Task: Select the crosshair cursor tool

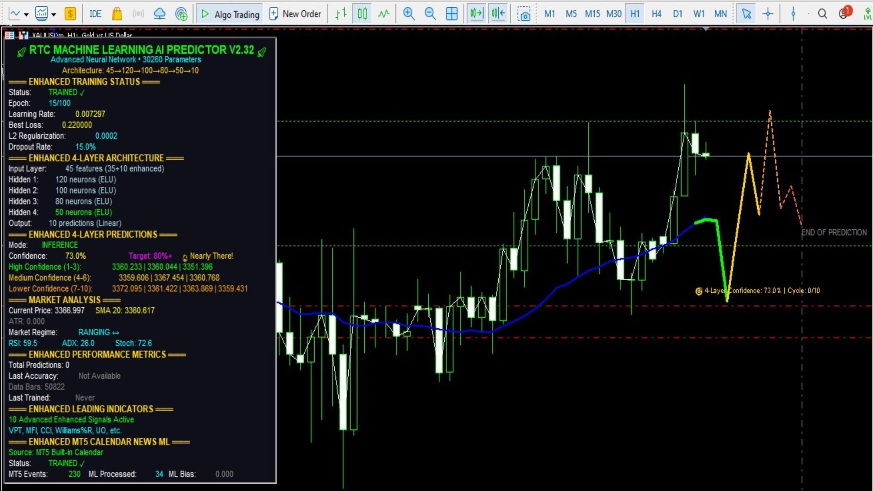Action: point(768,14)
